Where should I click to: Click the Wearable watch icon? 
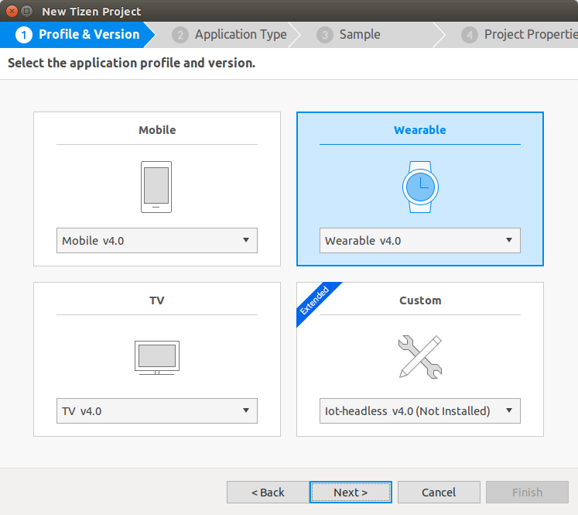[419, 187]
